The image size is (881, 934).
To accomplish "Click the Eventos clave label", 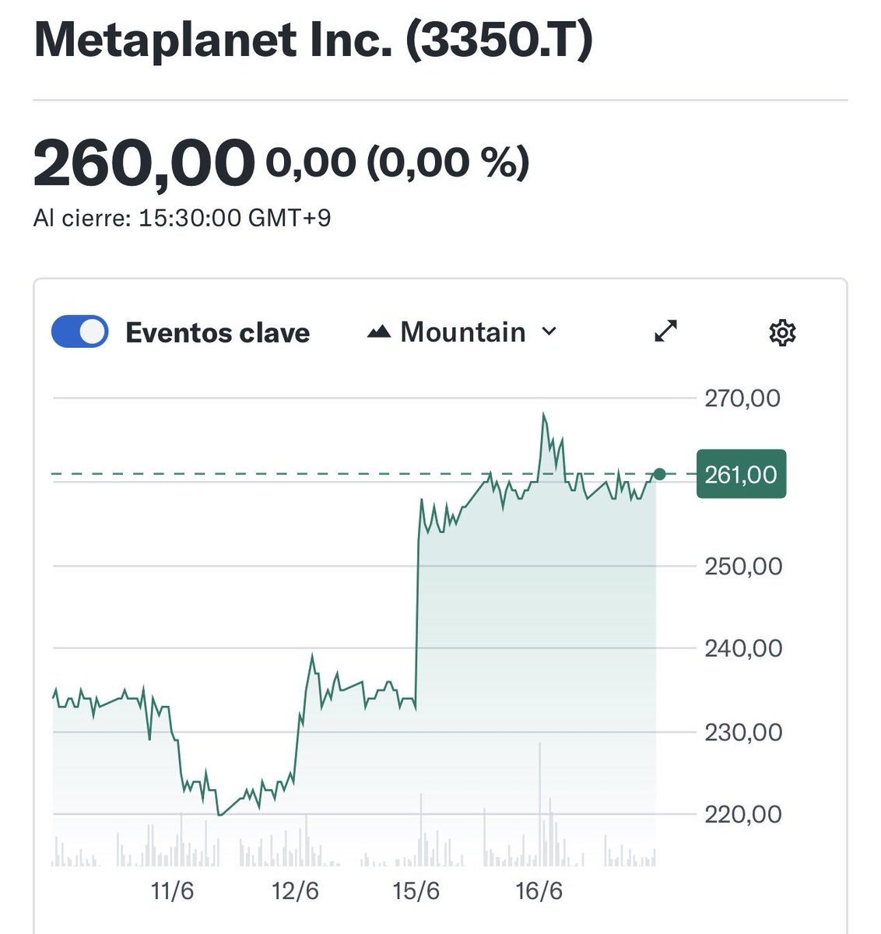I will [x=218, y=333].
